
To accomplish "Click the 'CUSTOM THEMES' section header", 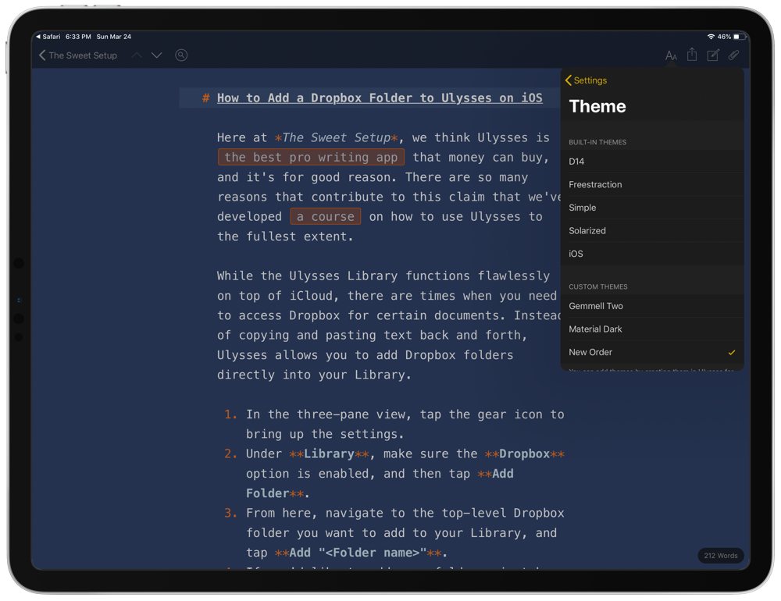I will tap(597, 286).
